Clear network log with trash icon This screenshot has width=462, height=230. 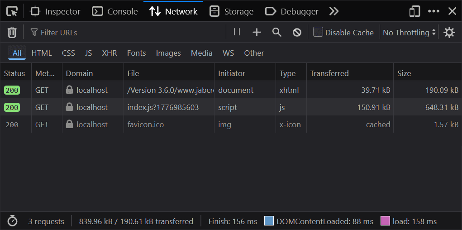[12, 33]
